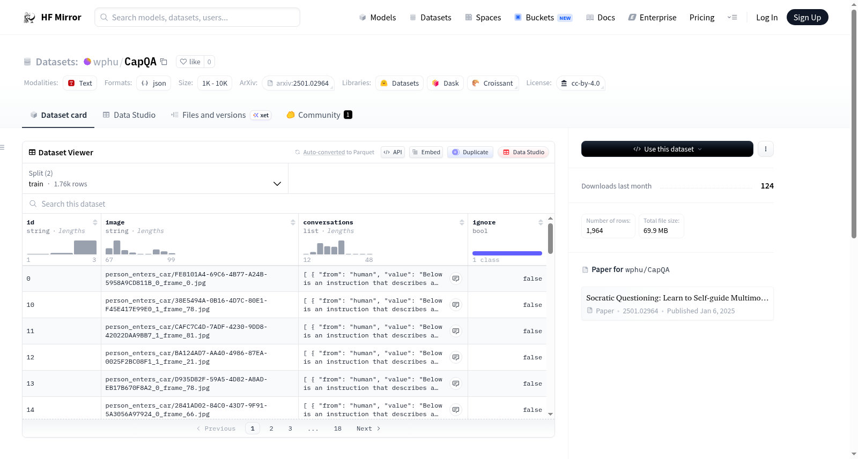
Task: Click the Datasets library tag
Action: click(400, 84)
